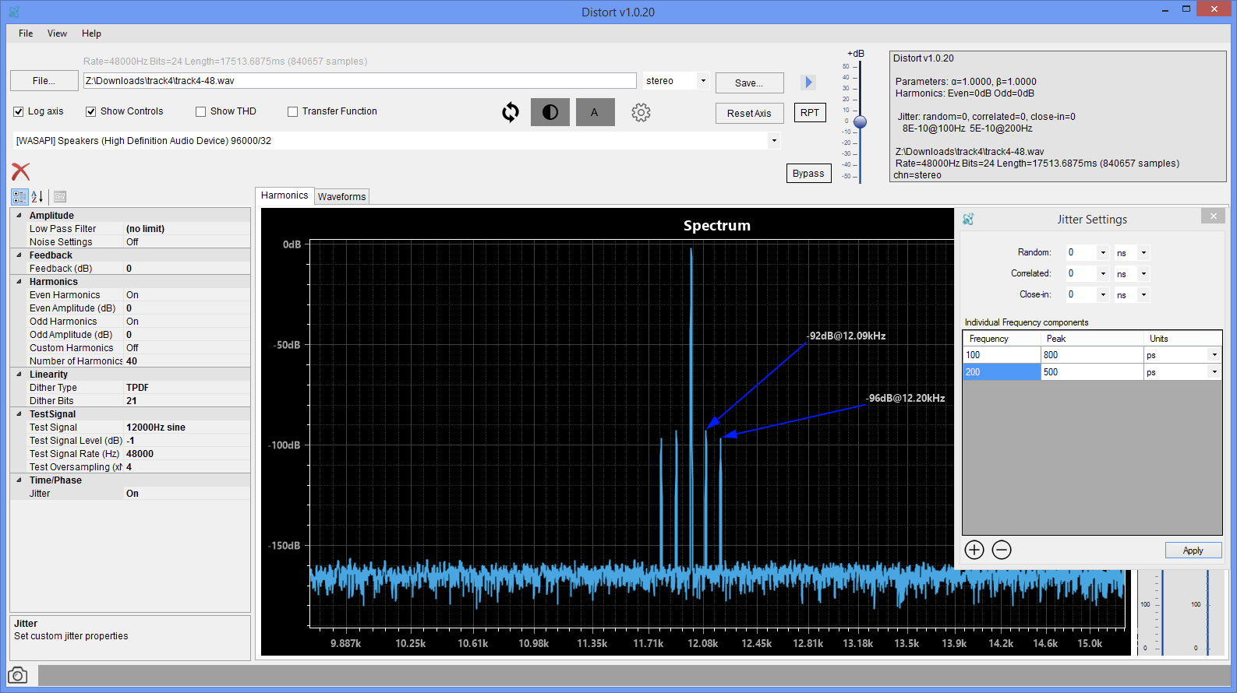Viewport: 1237px width, 693px height.
Task: Click the 500 peak value cell
Action: tap(1092, 372)
